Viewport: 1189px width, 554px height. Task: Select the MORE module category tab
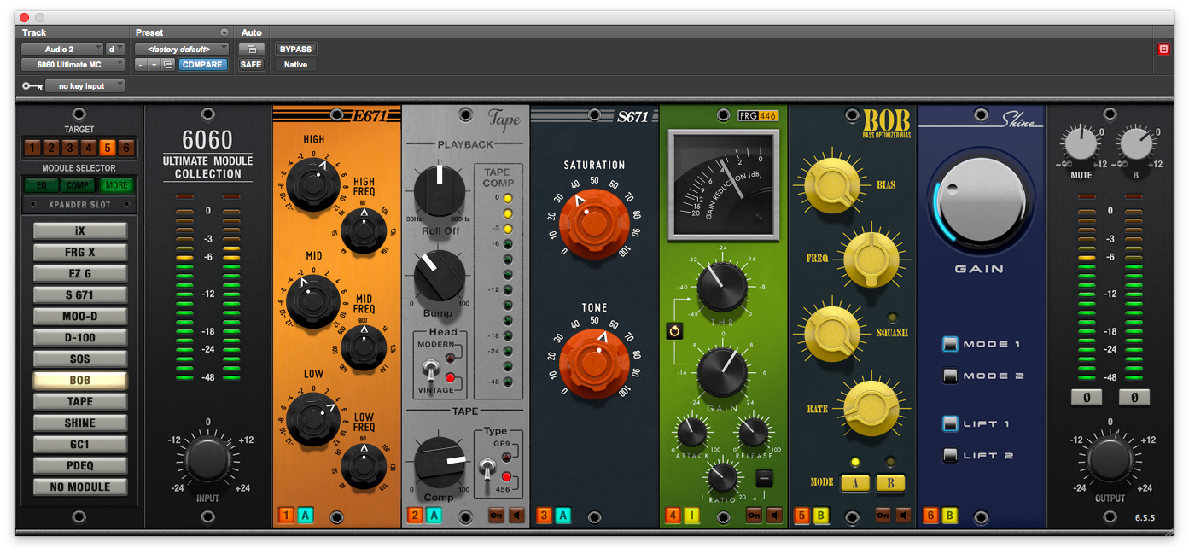[117, 184]
